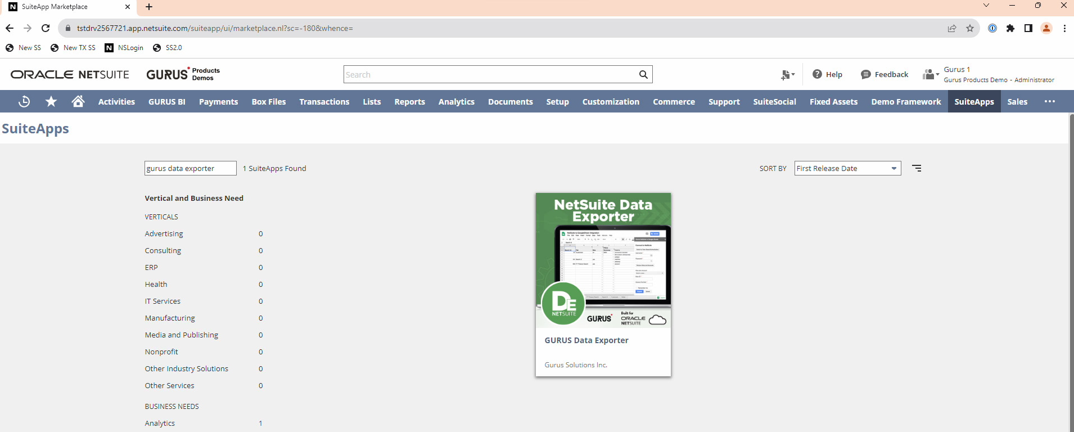Screen dimensions: 1074x432
Task: Open the Chrome three-dot menu
Action: (1064, 28)
